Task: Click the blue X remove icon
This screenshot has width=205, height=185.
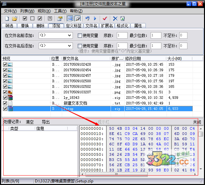Action: pos(115,19)
